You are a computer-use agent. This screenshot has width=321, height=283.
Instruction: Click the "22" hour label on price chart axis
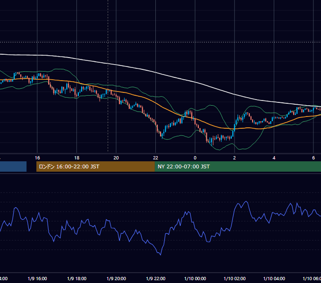coord(156,158)
